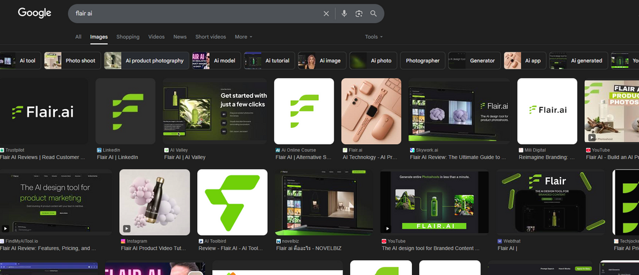The image size is (639, 275).
Task: Open the Instagram black bottle video thumbnail
Action: click(x=155, y=202)
